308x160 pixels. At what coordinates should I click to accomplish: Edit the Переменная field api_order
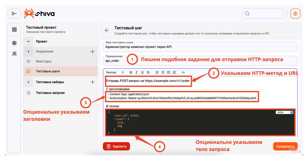coord(200,61)
